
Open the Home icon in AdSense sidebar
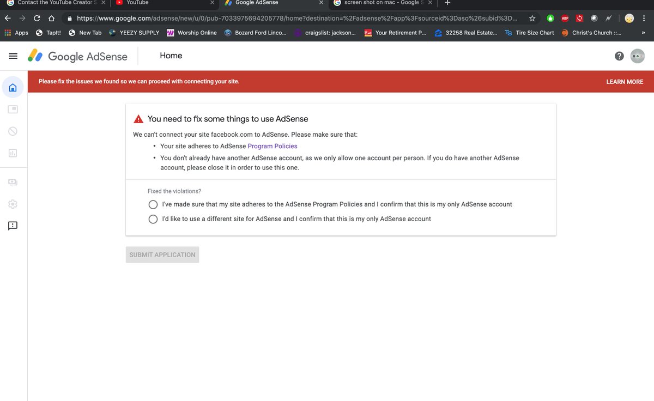13,87
